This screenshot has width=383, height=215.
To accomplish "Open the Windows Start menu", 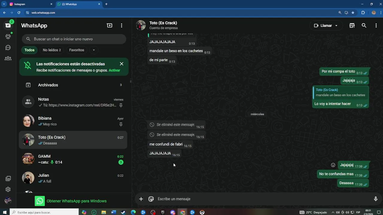I will click(x=5, y=212).
